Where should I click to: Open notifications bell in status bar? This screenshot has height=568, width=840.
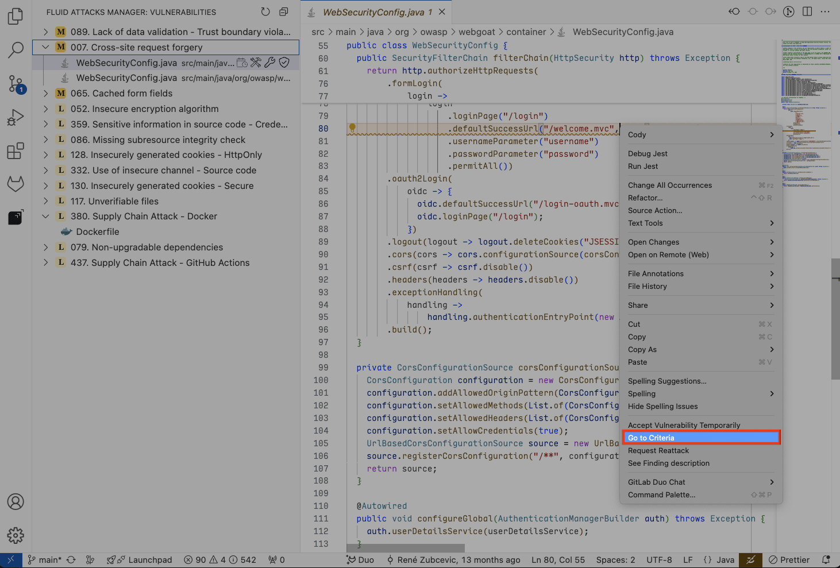(826, 560)
